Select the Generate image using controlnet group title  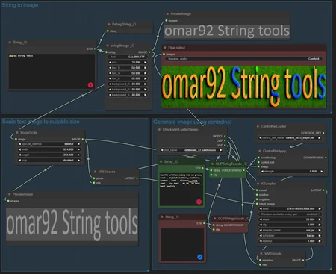click(x=193, y=122)
